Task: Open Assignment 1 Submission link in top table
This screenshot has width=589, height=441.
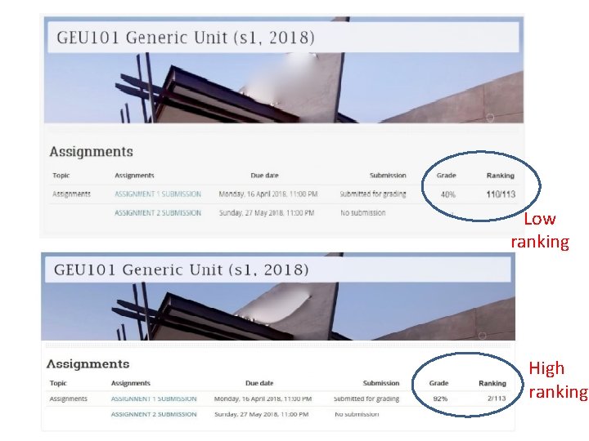Action: pyautogui.click(x=158, y=194)
